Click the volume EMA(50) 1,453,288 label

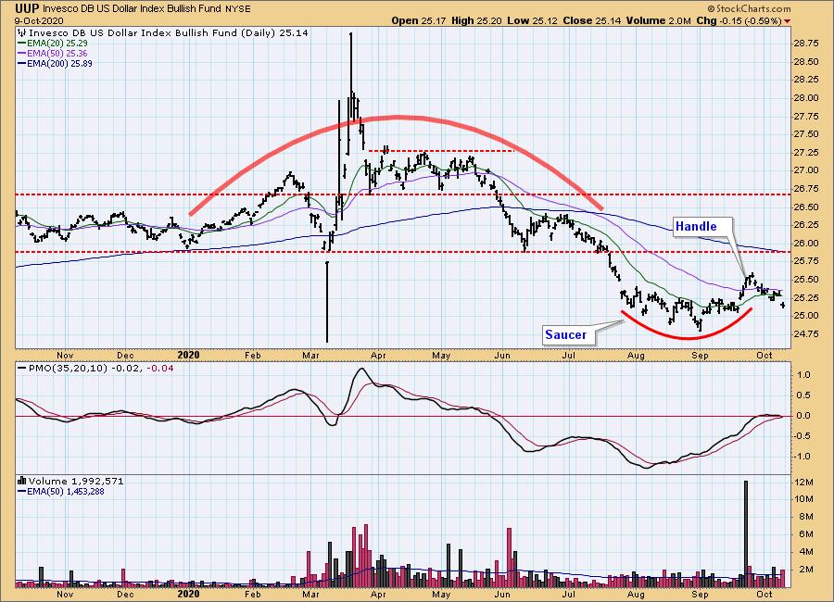coord(61,492)
